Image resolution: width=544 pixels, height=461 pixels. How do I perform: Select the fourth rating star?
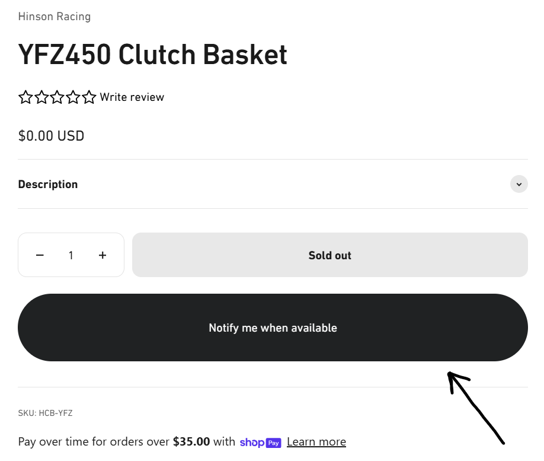tap(73, 97)
